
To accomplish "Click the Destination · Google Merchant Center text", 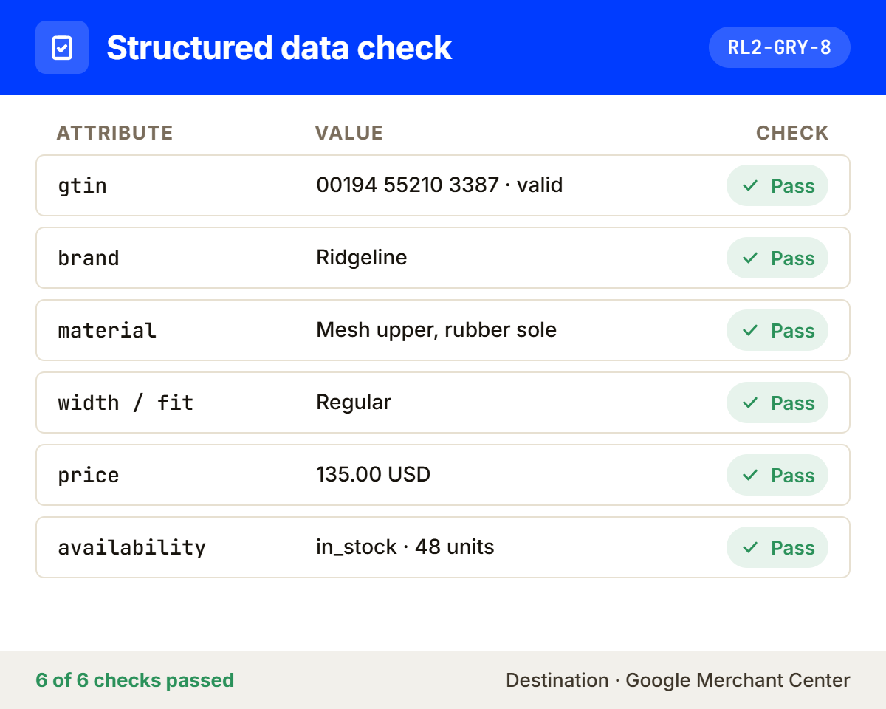I will [x=678, y=680].
